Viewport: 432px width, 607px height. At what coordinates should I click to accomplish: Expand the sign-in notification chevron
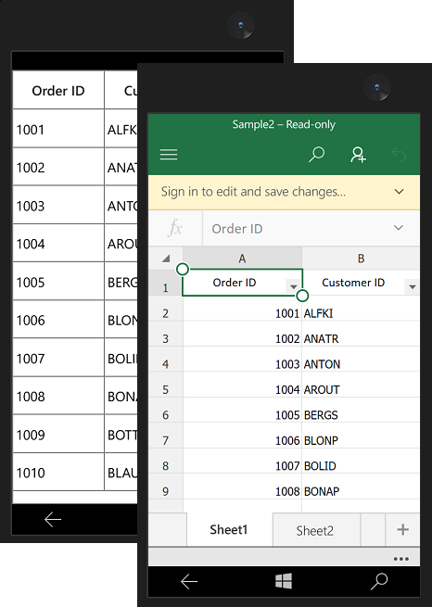(x=400, y=192)
